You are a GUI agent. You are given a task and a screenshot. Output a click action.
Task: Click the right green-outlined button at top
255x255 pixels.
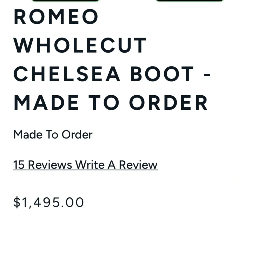click(189, 1)
